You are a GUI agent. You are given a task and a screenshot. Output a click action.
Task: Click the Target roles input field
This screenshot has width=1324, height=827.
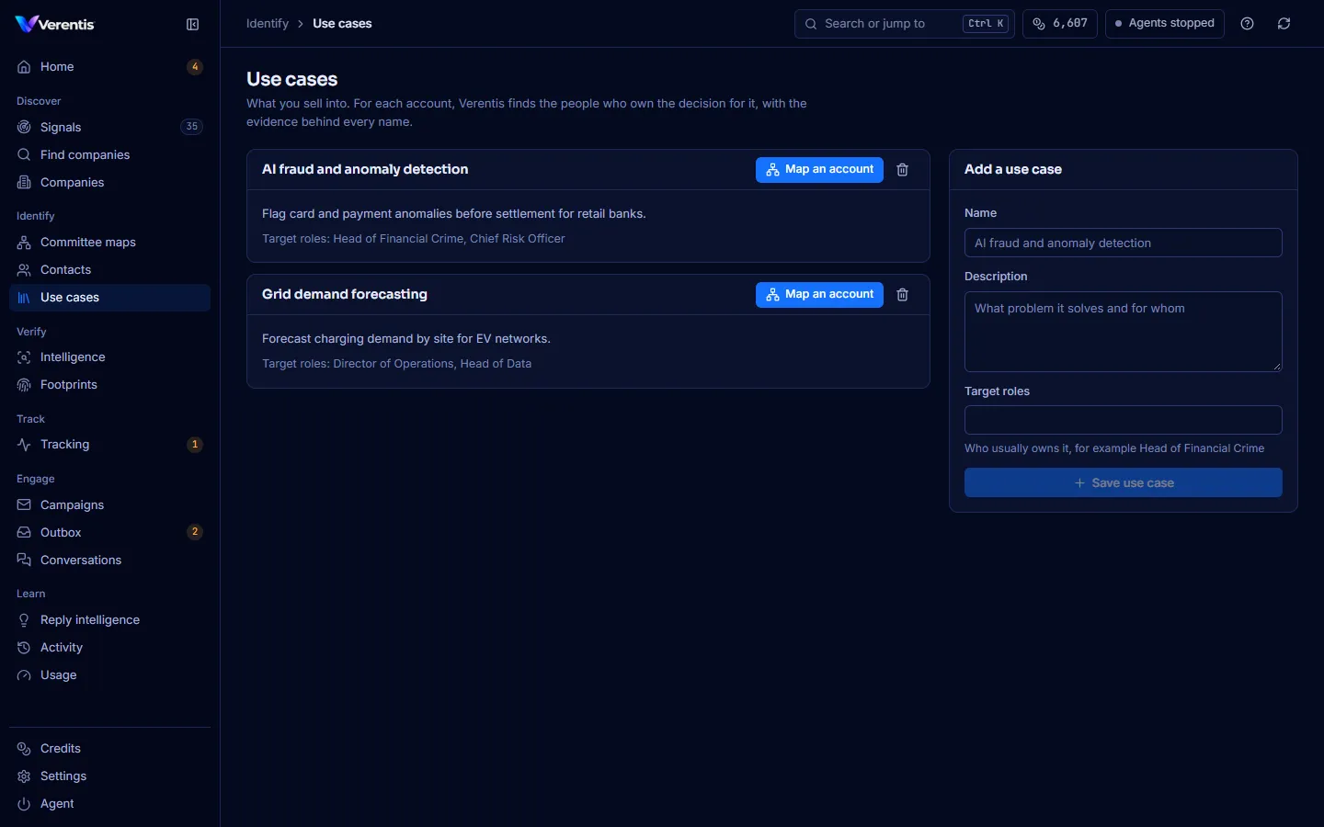[1123, 420]
